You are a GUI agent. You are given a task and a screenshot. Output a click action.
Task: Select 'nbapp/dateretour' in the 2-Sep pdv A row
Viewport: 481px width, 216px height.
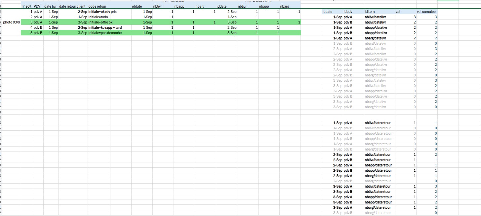378,165
